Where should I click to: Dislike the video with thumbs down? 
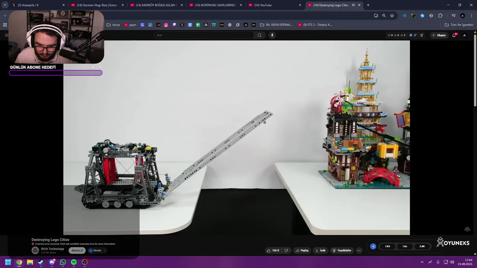[x=286, y=251]
